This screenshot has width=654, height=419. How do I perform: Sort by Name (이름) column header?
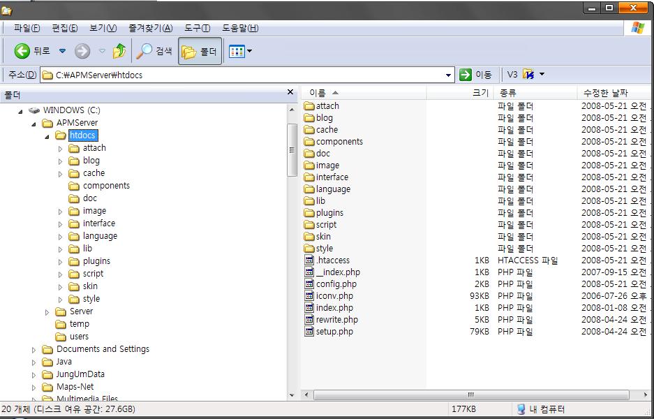[363, 93]
